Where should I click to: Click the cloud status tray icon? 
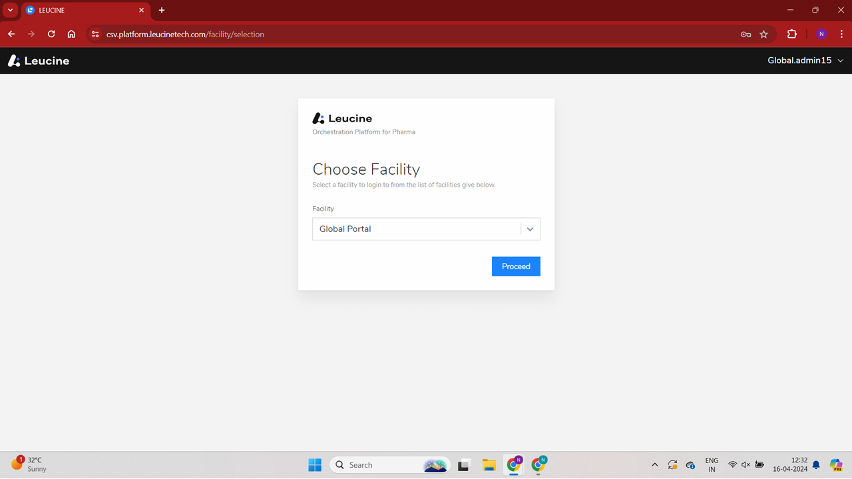690,465
